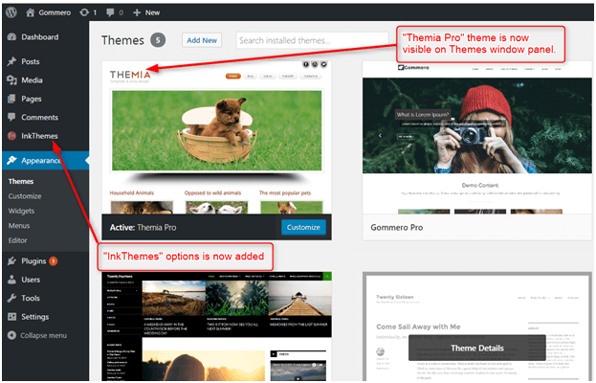The image size is (596, 383).
Task: Click New in the admin bar
Action: tap(152, 12)
